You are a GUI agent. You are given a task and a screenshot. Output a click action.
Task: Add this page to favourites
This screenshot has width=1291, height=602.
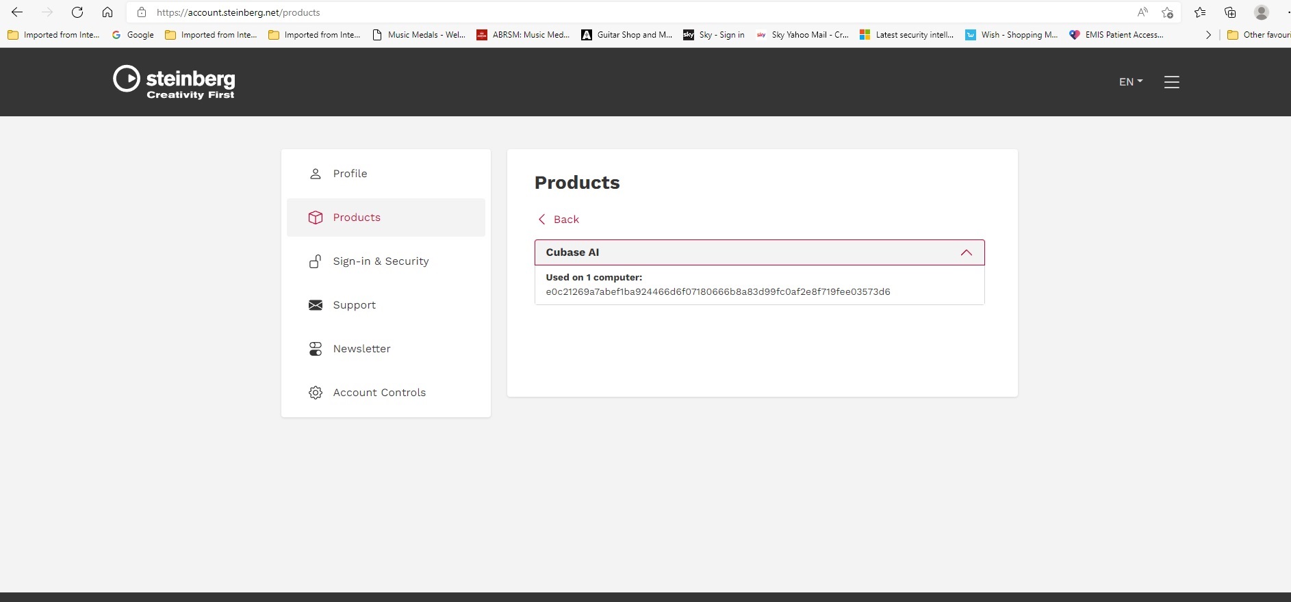click(1168, 12)
